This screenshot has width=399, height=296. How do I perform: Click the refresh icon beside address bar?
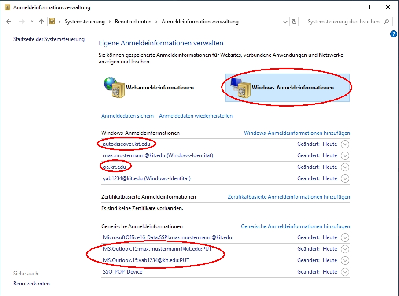coord(295,22)
